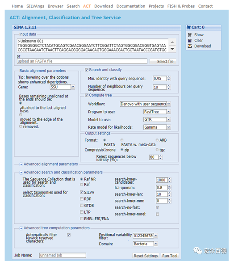
Task: Go to the Home menu item
Action: pyautogui.click(x=17, y=6)
